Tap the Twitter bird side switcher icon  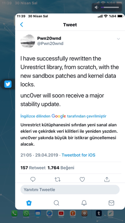coord(8,84)
